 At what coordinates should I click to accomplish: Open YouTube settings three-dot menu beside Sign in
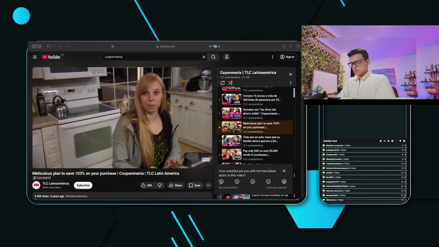[x=272, y=57]
